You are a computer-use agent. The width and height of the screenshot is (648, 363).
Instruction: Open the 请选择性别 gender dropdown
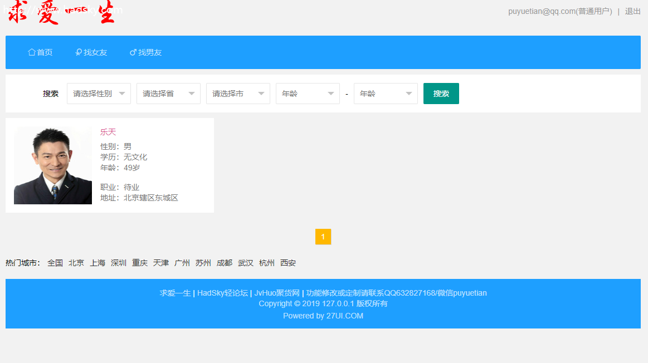(99, 94)
